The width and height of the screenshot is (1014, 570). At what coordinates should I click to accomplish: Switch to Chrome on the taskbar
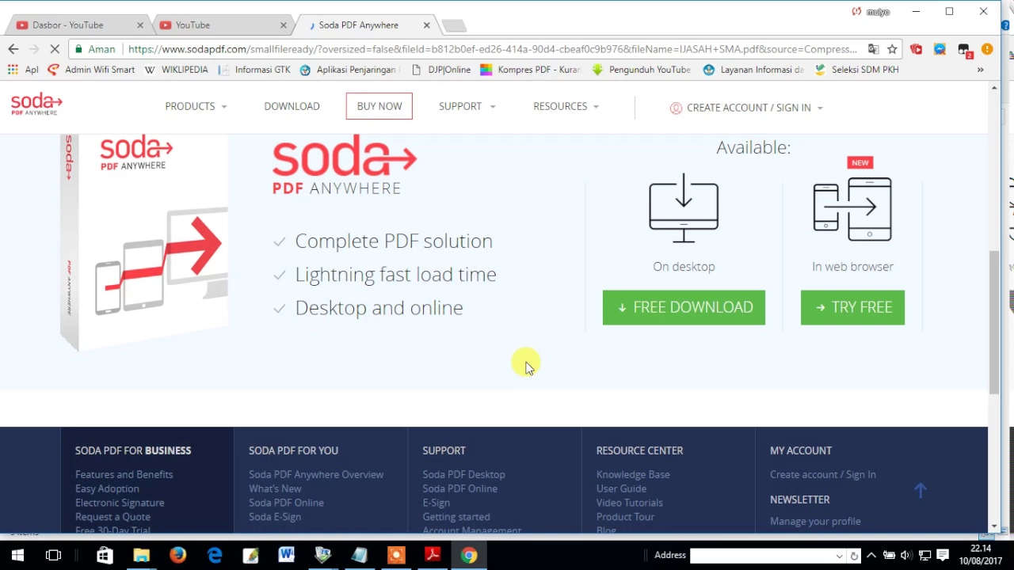(x=469, y=555)
